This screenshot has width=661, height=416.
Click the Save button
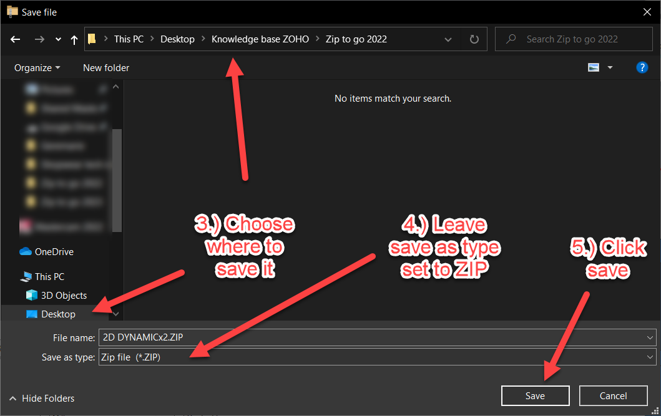(536, 396)
